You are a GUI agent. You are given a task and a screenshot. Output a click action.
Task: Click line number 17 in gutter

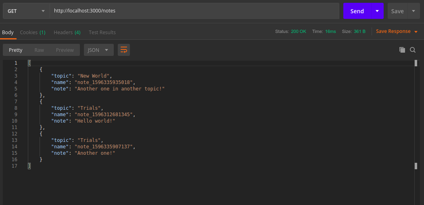(15, 166)
